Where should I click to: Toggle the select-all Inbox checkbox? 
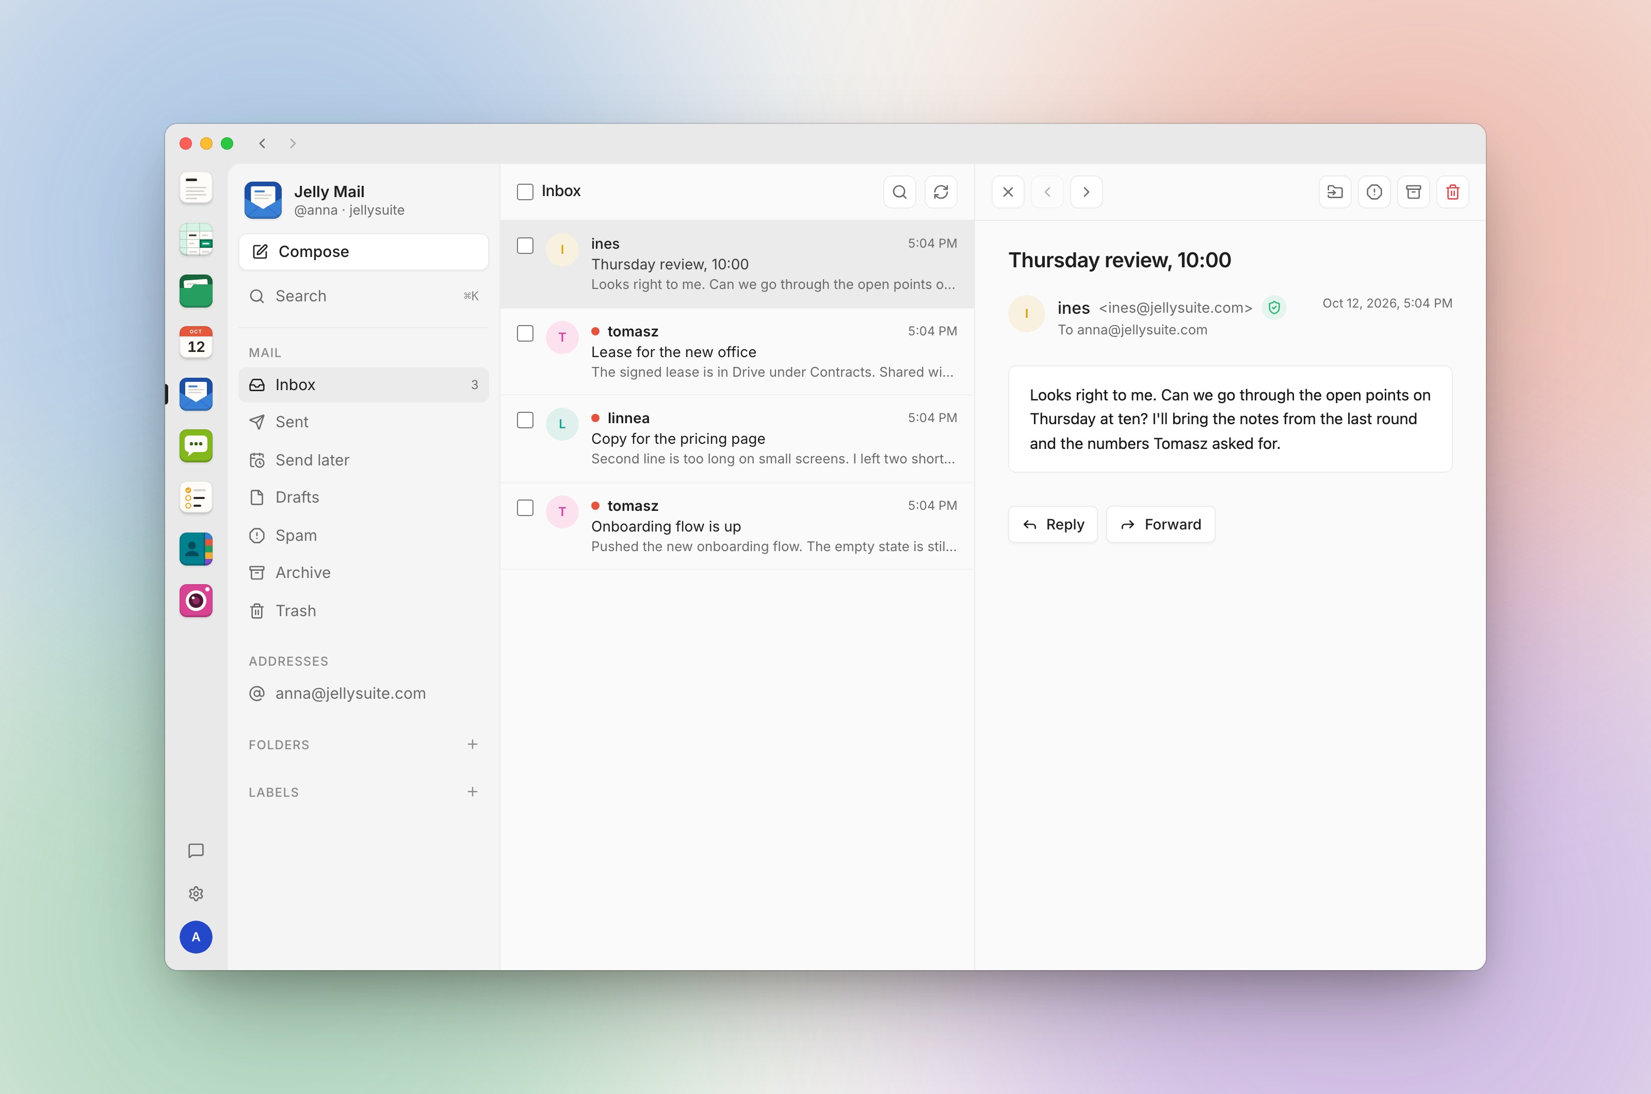525,192
